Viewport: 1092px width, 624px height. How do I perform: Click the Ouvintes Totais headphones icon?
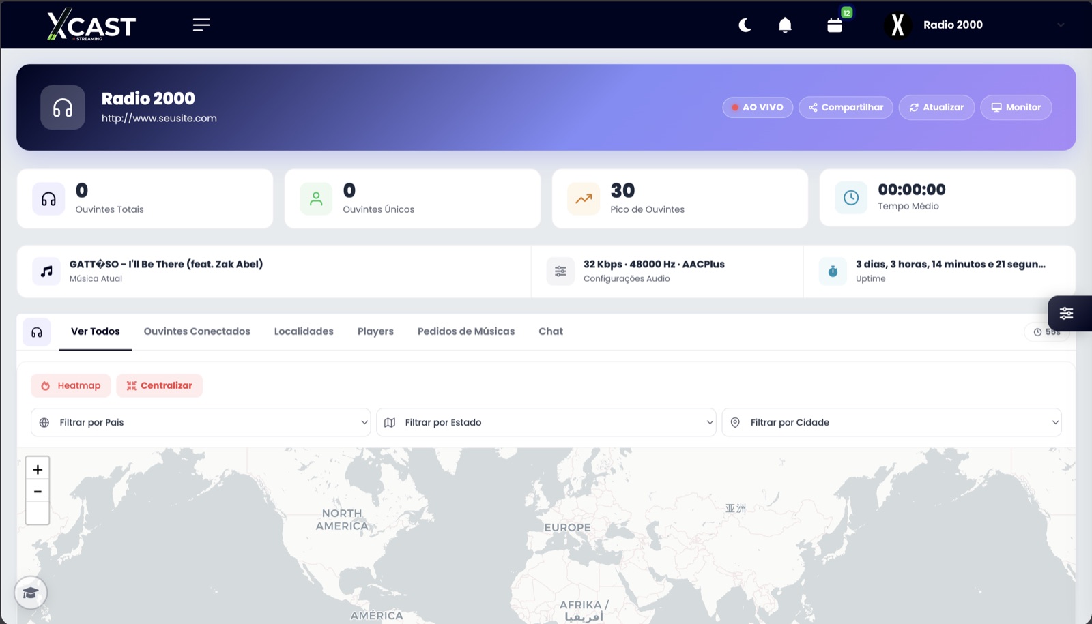coord(48,198)
